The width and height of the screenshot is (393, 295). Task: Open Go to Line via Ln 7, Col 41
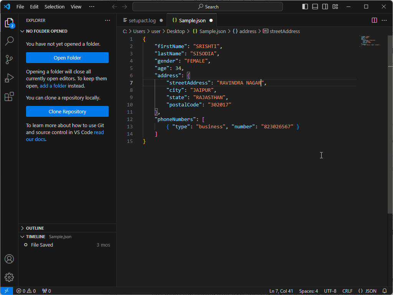pos(281,291)
